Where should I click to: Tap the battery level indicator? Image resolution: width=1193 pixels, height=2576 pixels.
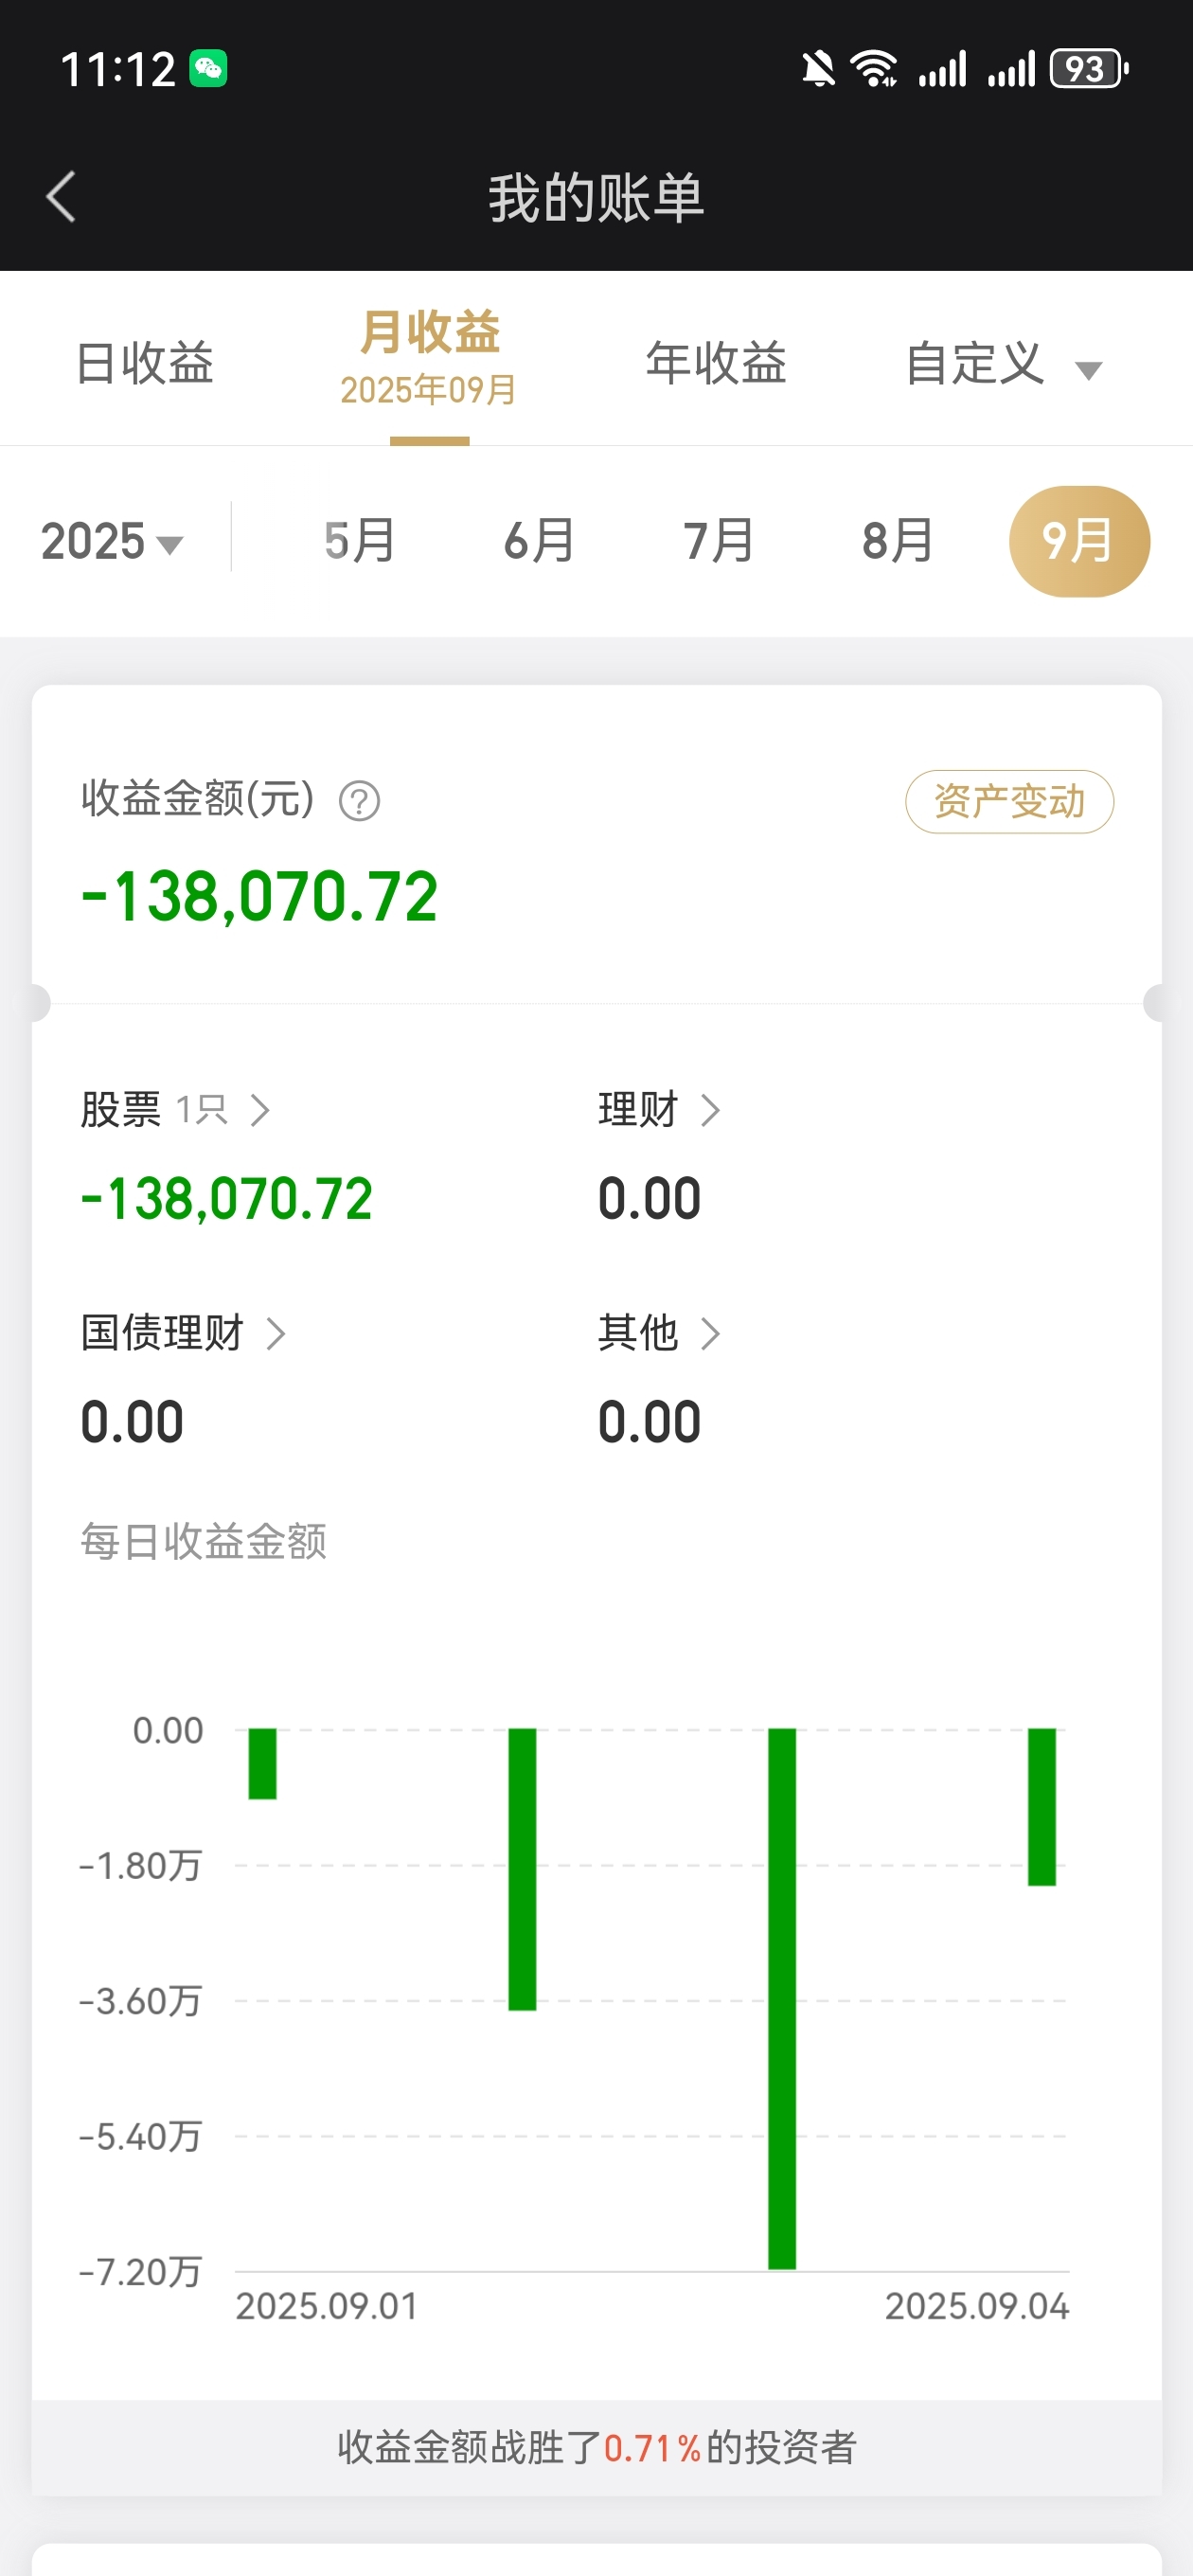pos(1089,69)
